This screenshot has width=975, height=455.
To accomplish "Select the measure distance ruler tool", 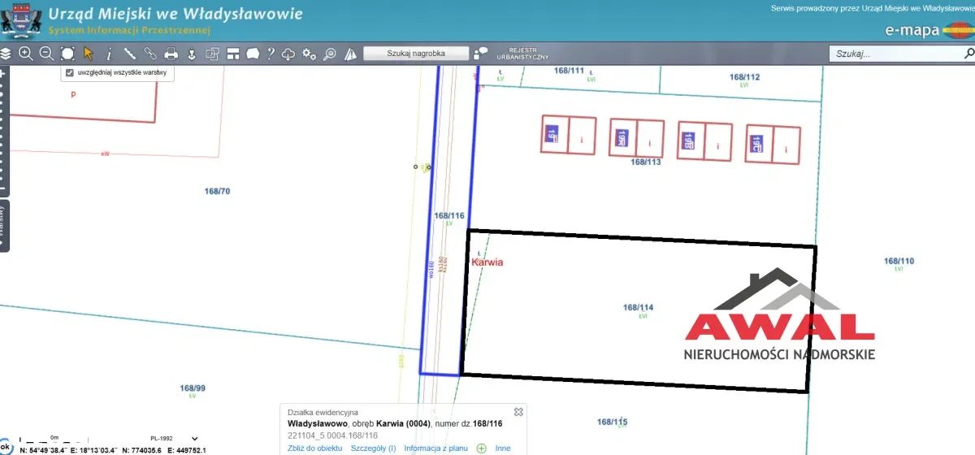I will pyautogui.click(x=129, y=54).
